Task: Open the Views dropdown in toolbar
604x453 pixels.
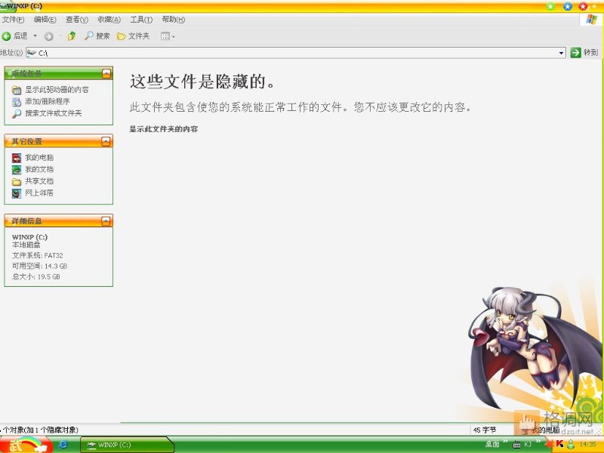Action: 168,36
